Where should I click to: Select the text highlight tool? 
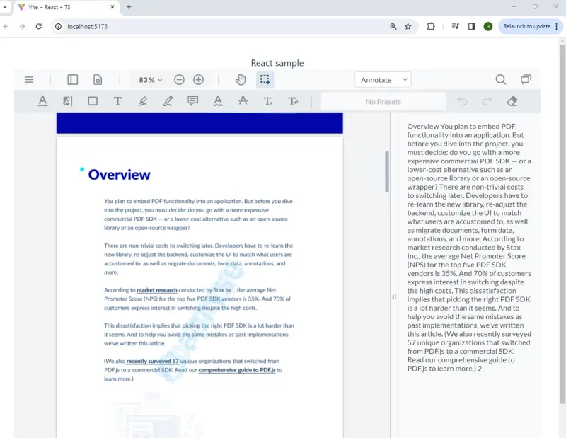pos(67,101)
